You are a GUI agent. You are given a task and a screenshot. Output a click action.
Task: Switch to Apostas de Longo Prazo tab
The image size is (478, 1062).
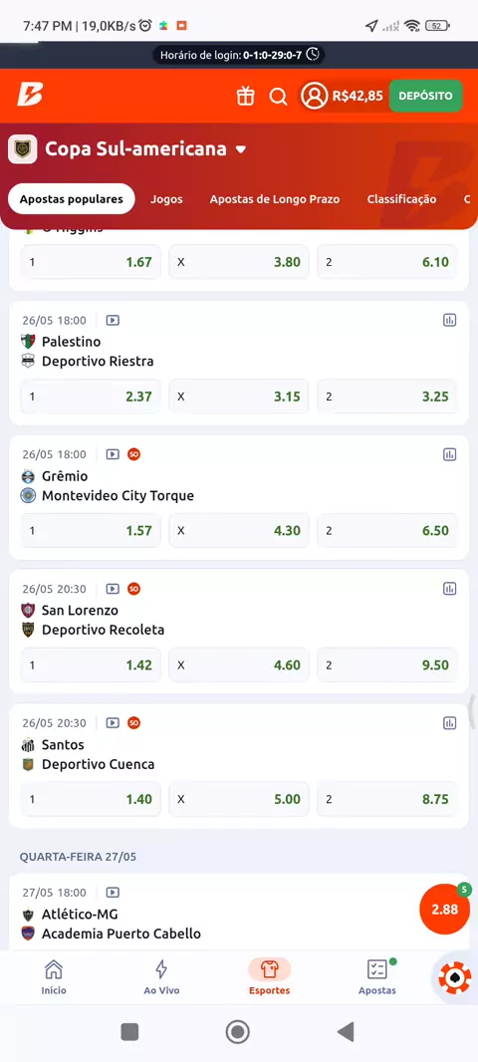click(x=275, y=199)
